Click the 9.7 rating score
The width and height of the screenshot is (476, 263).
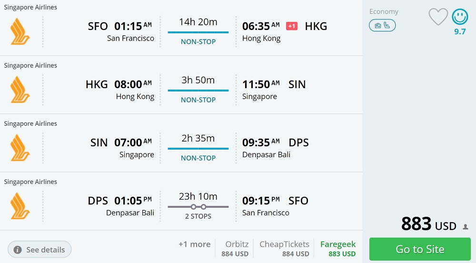[460, 32]
